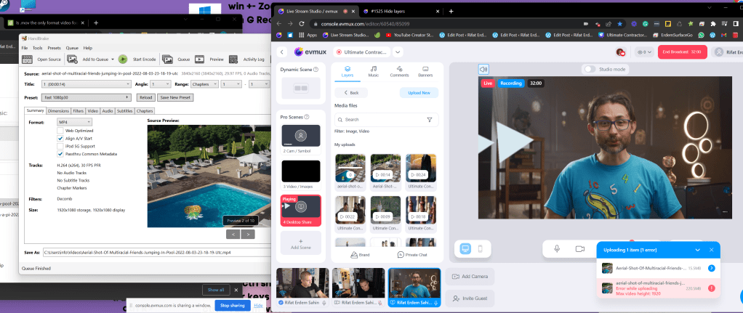This screenshot has height=313, width=743.
Task: Click the Add to Queue icon in HandBrake
Action: click(72, 60)
